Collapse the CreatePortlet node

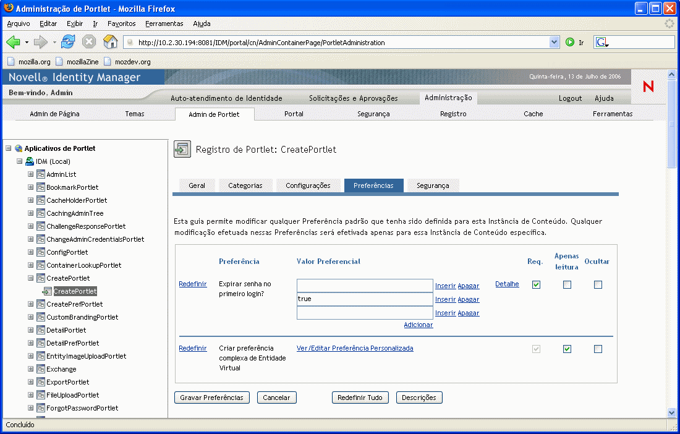pyautogui.click(x=30, y=278)
